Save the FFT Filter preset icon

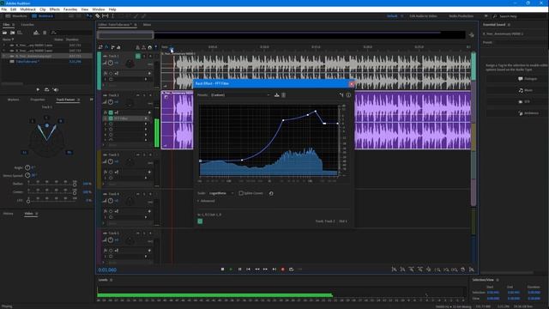coord(276,95)
